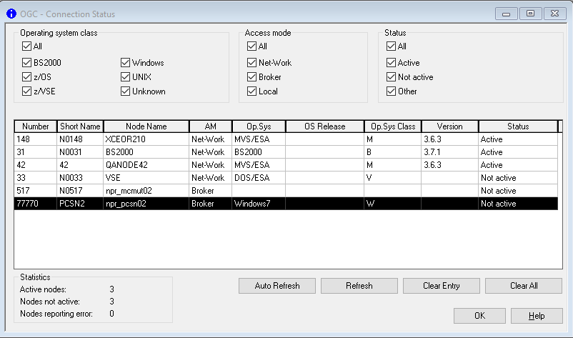Maximize the Connection Status window

point(530,14)
